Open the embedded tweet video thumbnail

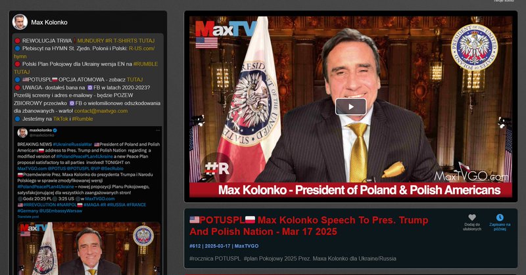[89, 248]
